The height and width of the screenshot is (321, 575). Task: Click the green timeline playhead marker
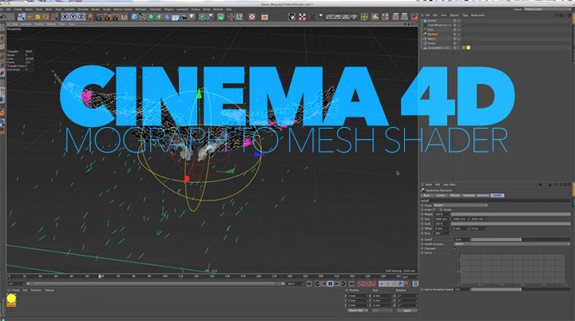pyautogui.click(x=99, y=276)
